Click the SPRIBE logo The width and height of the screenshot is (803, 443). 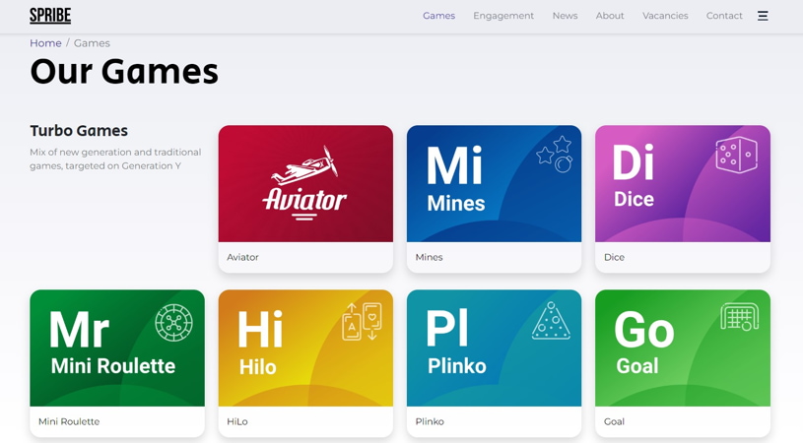50,16
